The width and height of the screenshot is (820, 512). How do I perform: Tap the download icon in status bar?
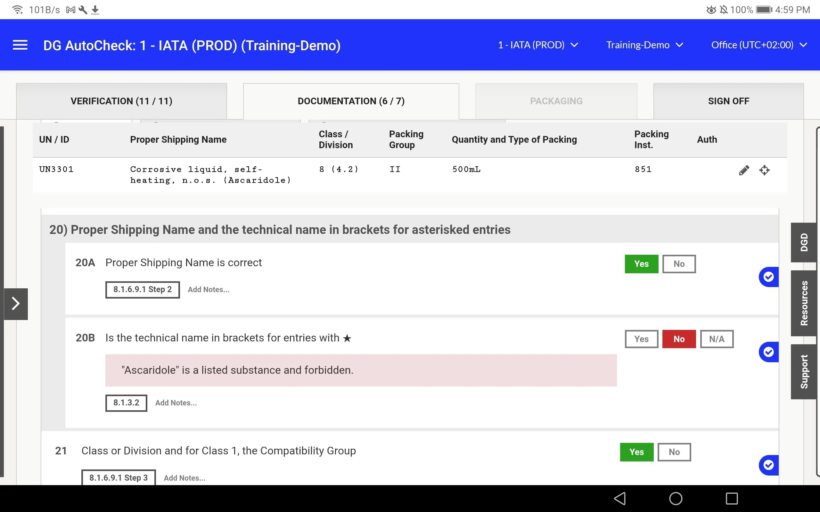click(x=95, y=10)
